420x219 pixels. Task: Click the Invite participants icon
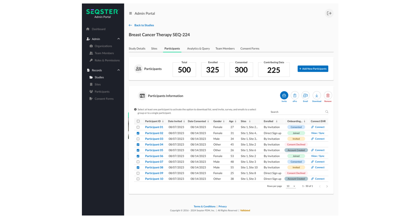click(x=284, y=95)
